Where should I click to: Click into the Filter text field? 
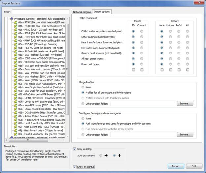coord(40,12)
